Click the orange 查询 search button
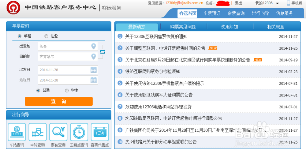 59,101
